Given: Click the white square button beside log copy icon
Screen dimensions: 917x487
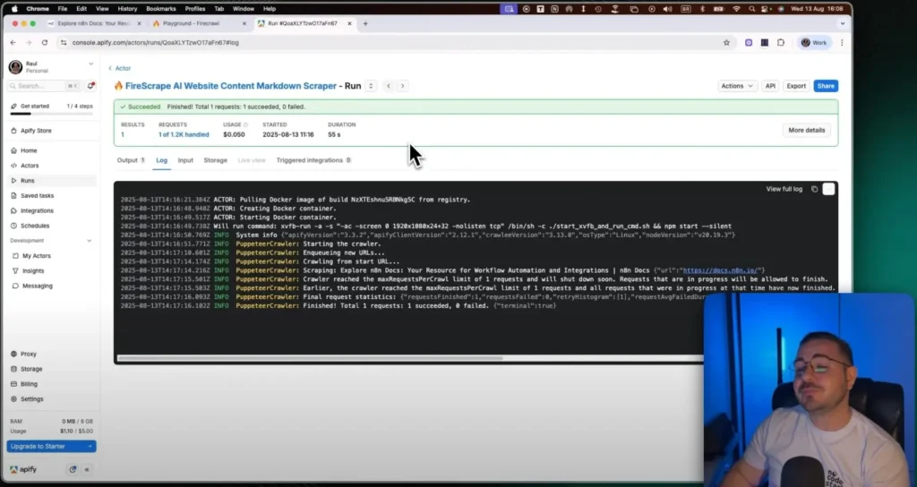Looking at the screenshot, I should pos(828,189).
